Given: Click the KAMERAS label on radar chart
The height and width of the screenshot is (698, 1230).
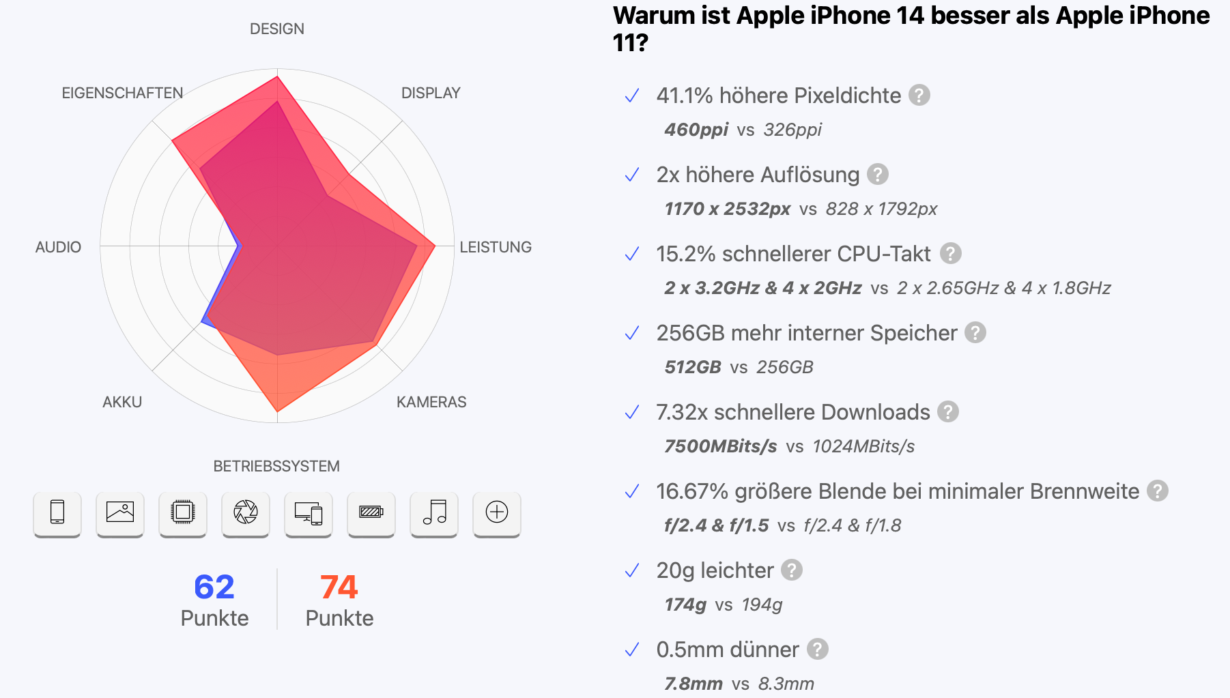Looking at the screenshot, I should pyautogui.click(x=431, y=402).
